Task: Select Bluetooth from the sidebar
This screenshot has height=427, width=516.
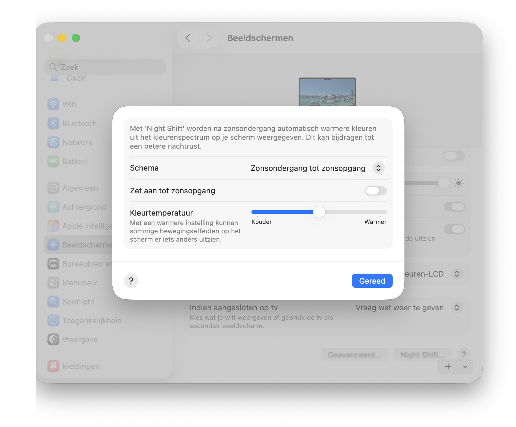Action: (79, 123)
